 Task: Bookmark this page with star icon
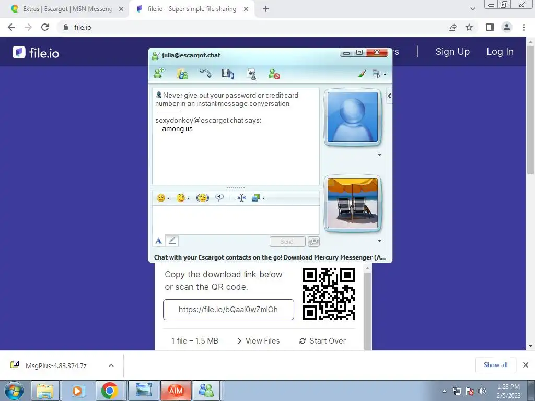pyautogui.click(x=469, y=27)
